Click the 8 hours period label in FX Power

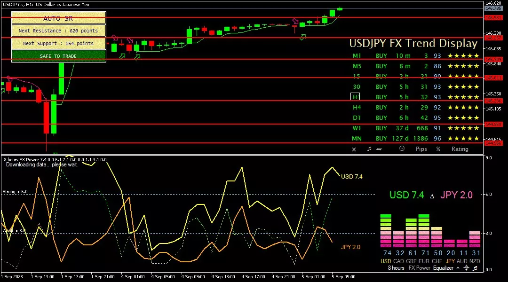(396, 268)
